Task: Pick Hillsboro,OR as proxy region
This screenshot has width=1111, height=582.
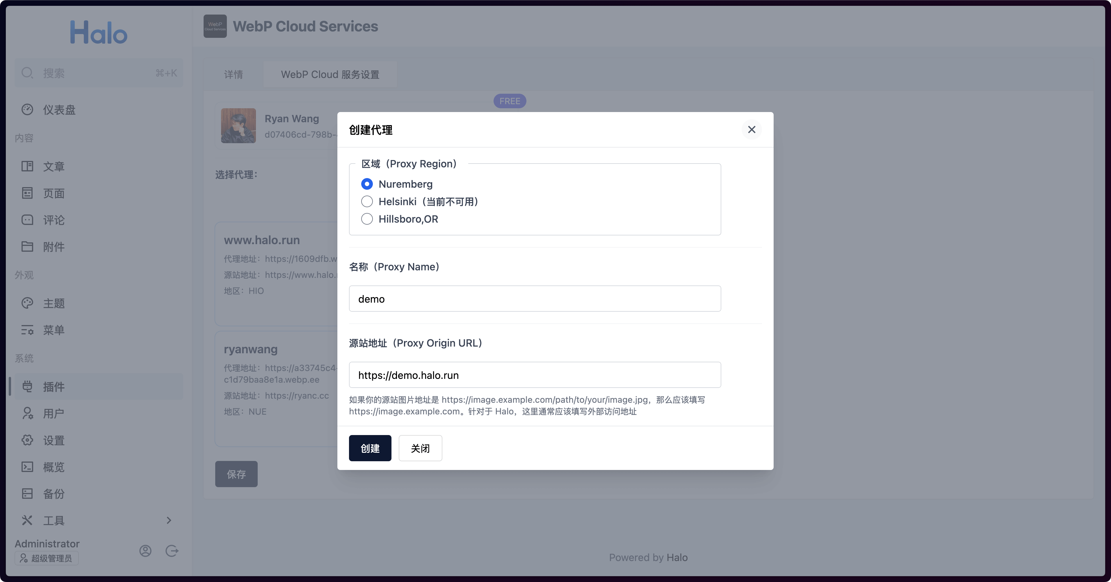Action: (x=366, y=219)
